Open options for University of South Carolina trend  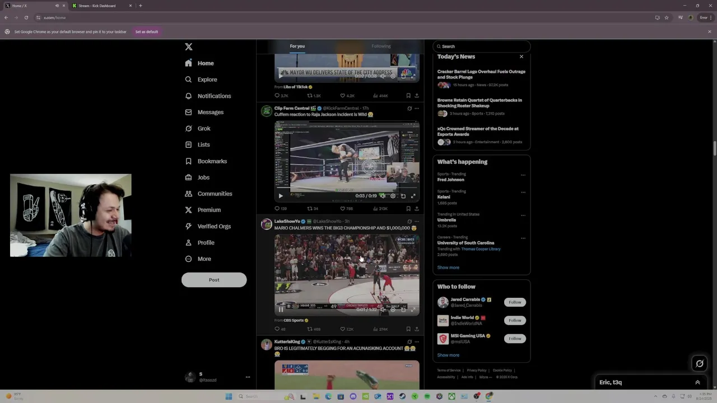pyautogui.click(x=523, y=238)
